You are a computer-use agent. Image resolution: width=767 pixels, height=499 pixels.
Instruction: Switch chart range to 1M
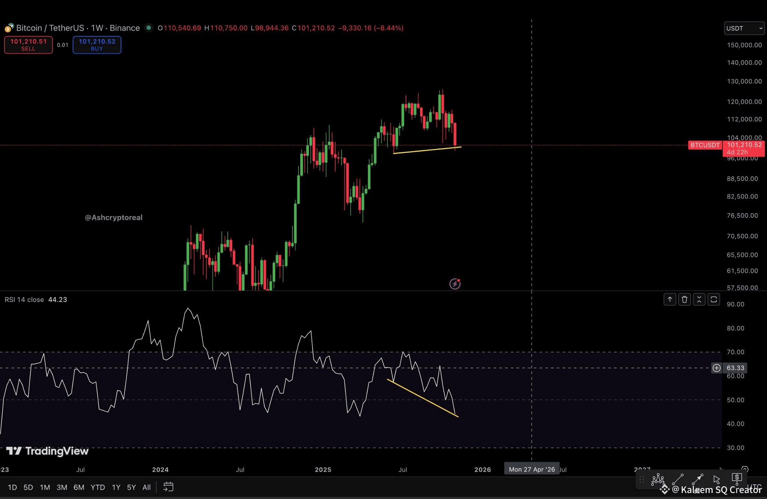(x=45, y=487)
